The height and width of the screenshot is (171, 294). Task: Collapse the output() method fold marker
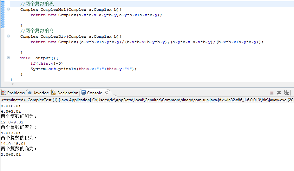pyautogui.click(x=8, y=58)
